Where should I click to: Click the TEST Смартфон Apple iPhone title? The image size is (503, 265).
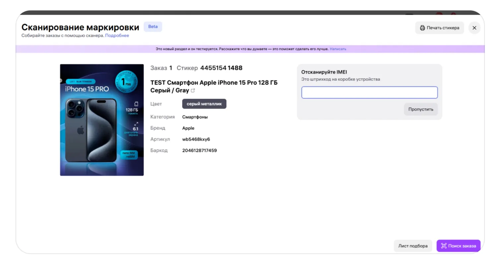tap(214, 83)
